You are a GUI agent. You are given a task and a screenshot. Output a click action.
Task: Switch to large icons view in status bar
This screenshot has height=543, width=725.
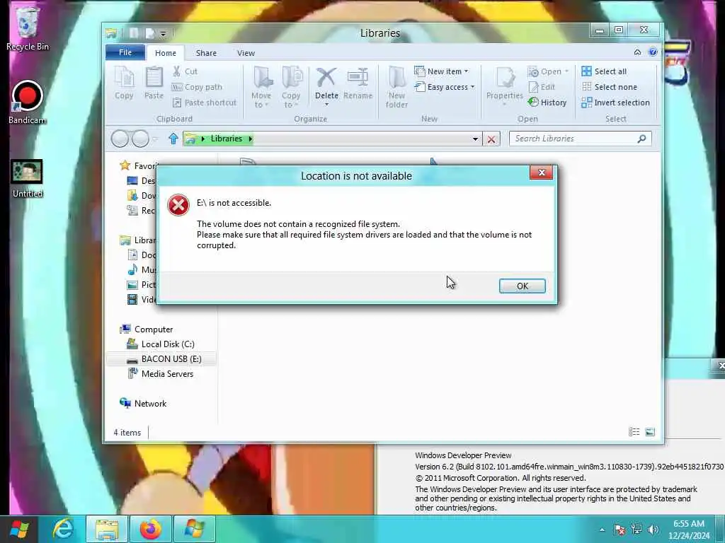pyautogui.click(x=650, y=432)
